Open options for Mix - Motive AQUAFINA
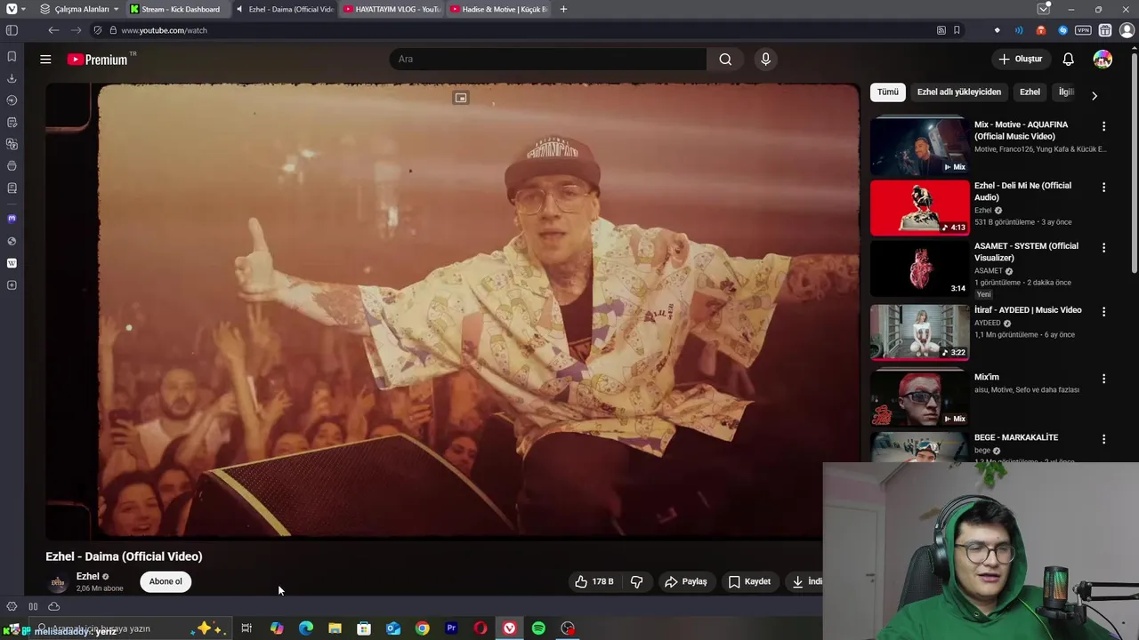Viewport: 1139px width, 640px height. click(1103, 126)
